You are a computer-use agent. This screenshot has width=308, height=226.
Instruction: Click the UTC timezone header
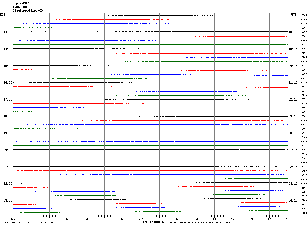point(294,15)
